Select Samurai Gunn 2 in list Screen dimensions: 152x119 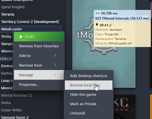15,117
